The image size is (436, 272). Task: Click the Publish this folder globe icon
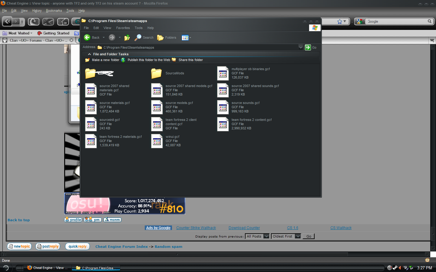(x=123, y=60)
